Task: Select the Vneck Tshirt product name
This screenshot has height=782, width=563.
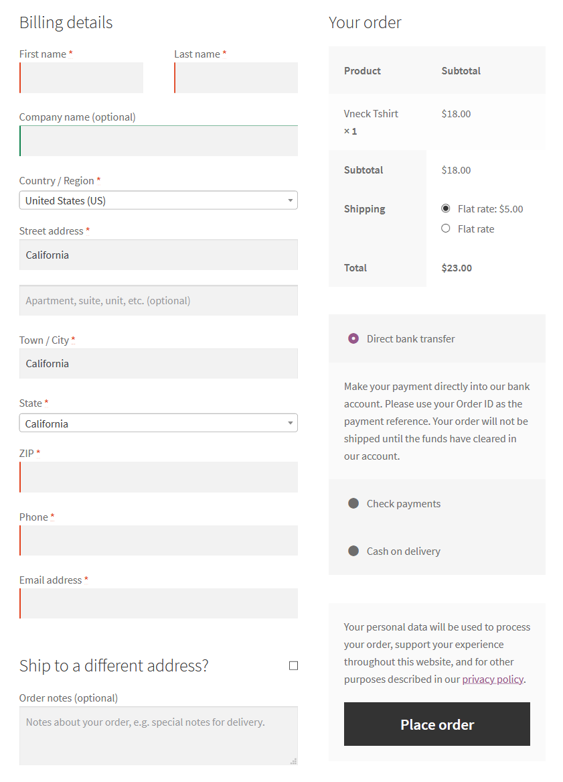Action: [x=371, y=113]
